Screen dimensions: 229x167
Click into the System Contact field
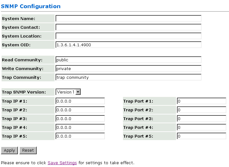128,27
